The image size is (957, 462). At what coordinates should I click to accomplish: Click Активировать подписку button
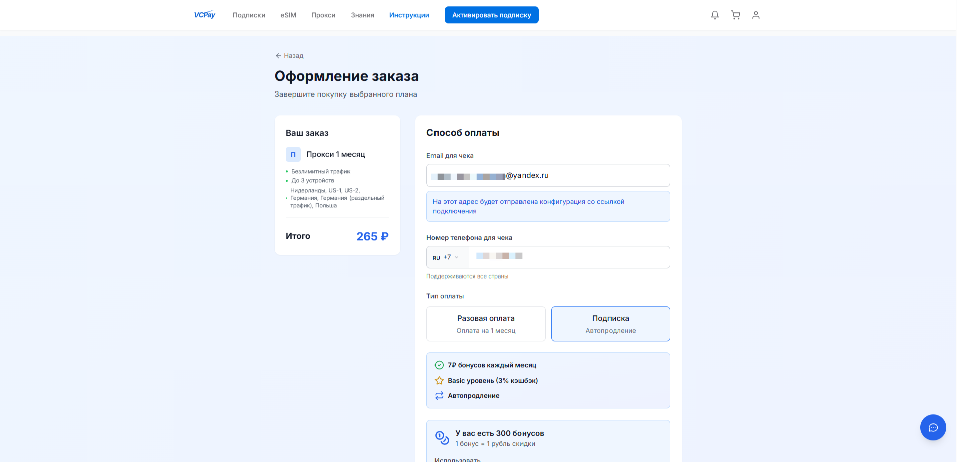click(x=491, y=15)
